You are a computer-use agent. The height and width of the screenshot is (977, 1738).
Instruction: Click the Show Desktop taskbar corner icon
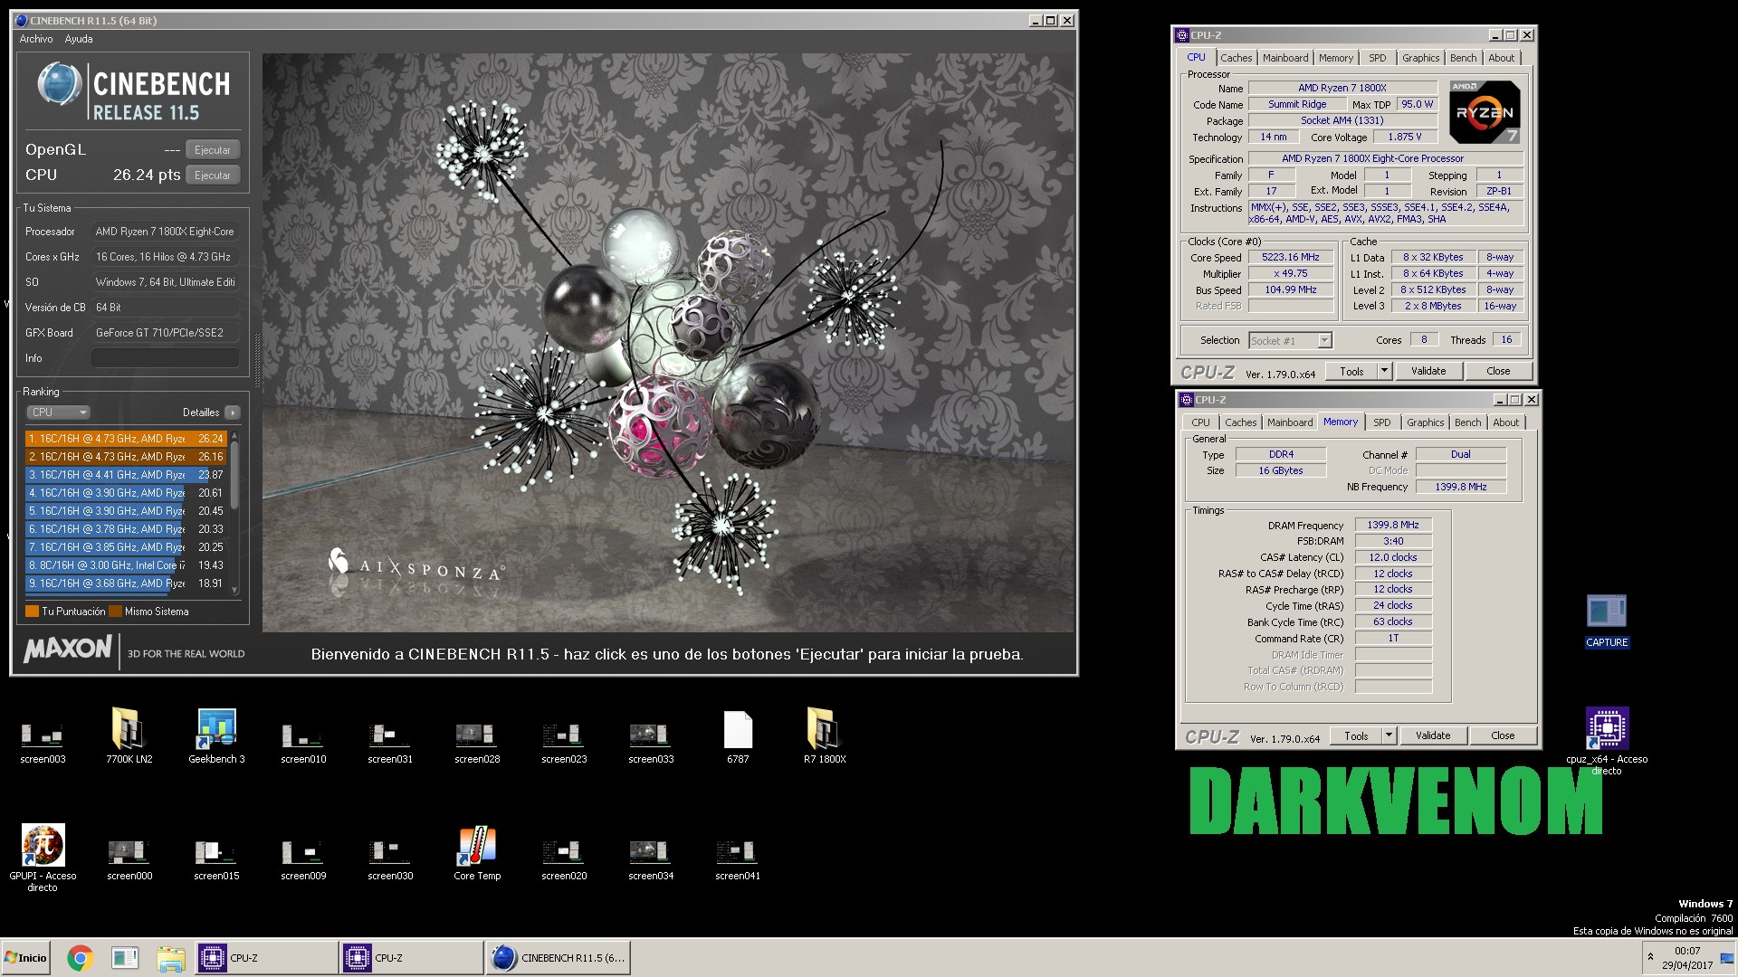click(1726, 957)
